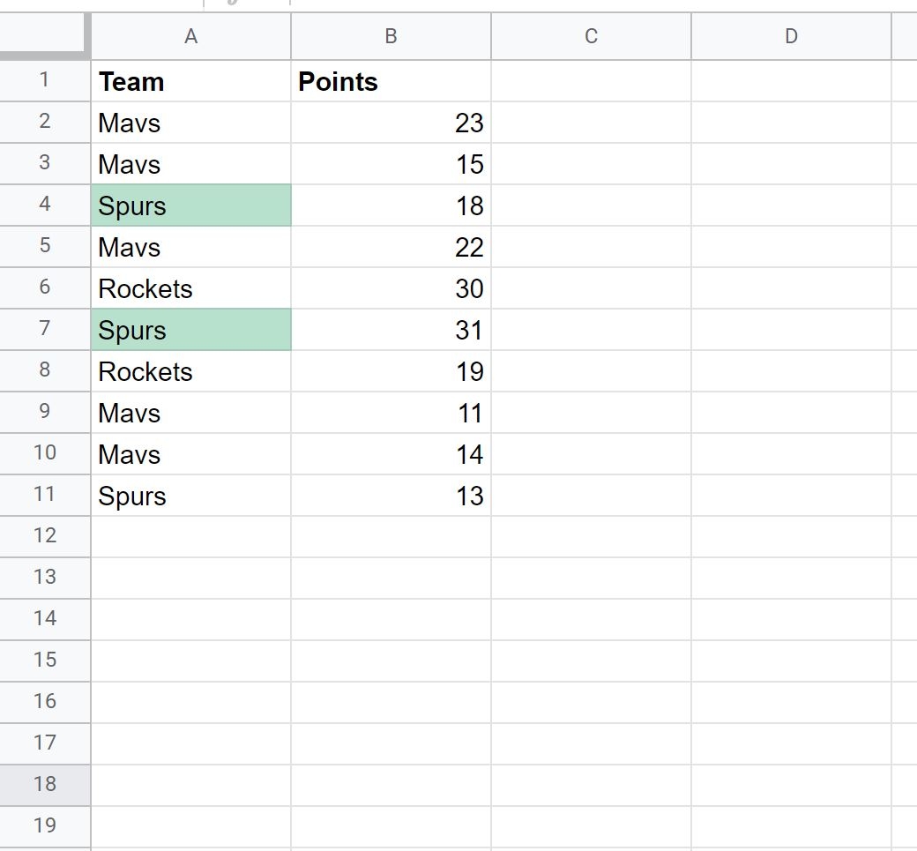Viewport: 917px width, 851px height.
Task: Select green Spurs cell in row 4
Action: (x=190, y=205)
